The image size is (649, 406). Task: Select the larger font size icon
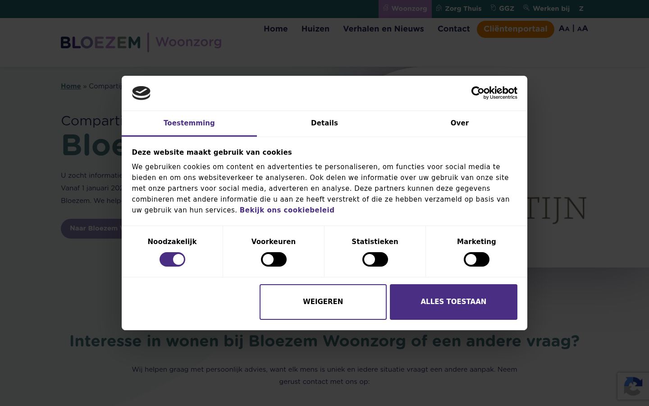tap(582, 28)
